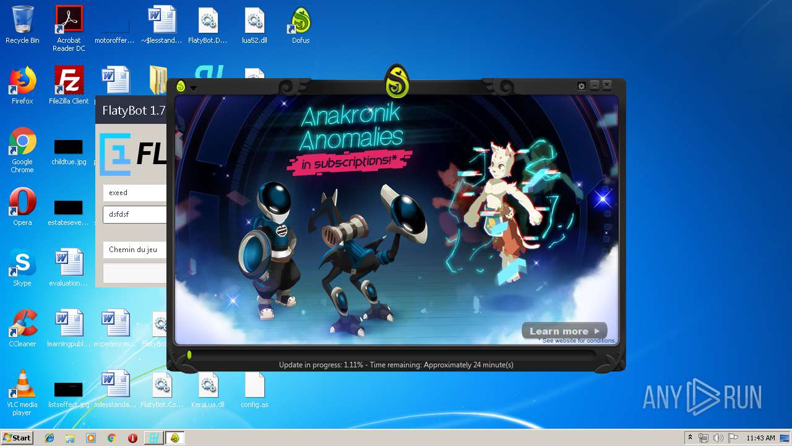Select the Google Chrome desktop shortcut
Screen dimensions: 792x446
[22, 150]
